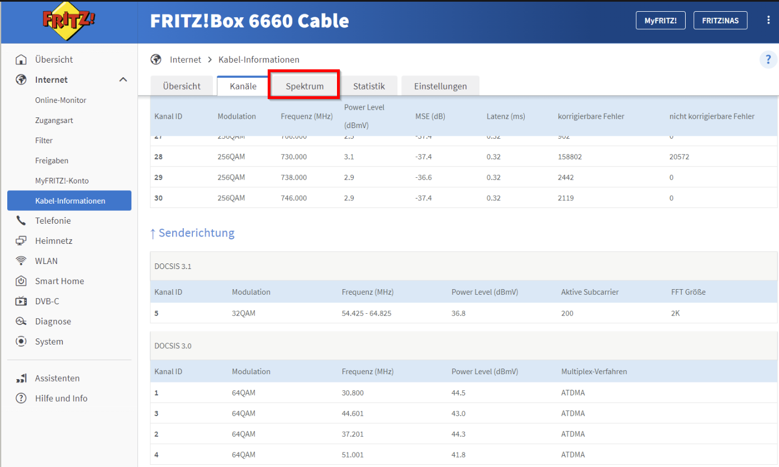Image resolution: width=779 pixels, height=467 pixels.
Task: Click frequency 730.000 in channel 28
Action: click(294, 157)
